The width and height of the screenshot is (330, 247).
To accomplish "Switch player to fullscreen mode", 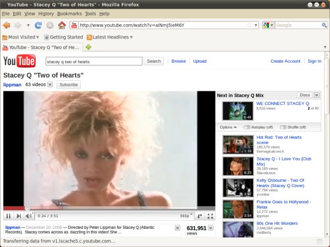I will [x=210, y=216].
